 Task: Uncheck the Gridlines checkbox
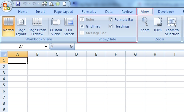click(82, 26)
